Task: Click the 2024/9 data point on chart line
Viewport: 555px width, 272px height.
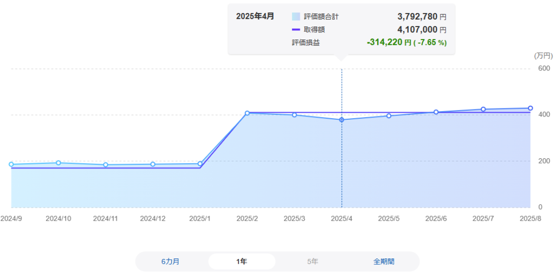Action: (11, 164)
